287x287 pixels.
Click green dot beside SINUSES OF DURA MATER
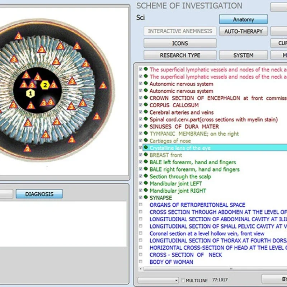tap(146, 126)
